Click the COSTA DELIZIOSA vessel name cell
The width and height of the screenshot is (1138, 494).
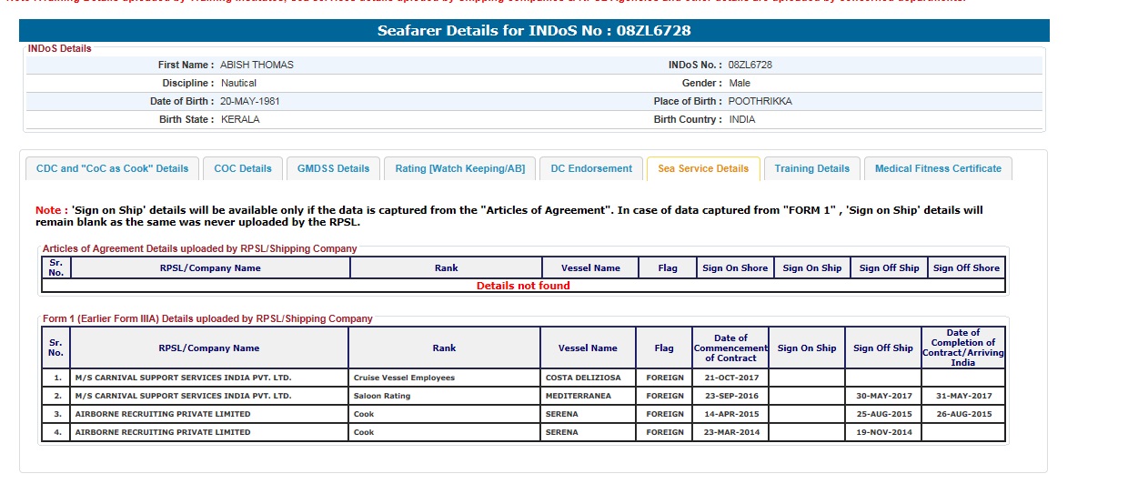(x=583, y=378)
